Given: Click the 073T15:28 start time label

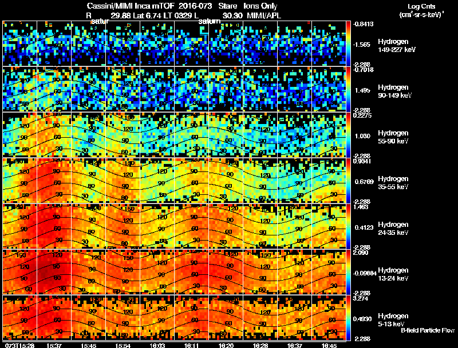Looking at the screenshot, I should (20, 345).
